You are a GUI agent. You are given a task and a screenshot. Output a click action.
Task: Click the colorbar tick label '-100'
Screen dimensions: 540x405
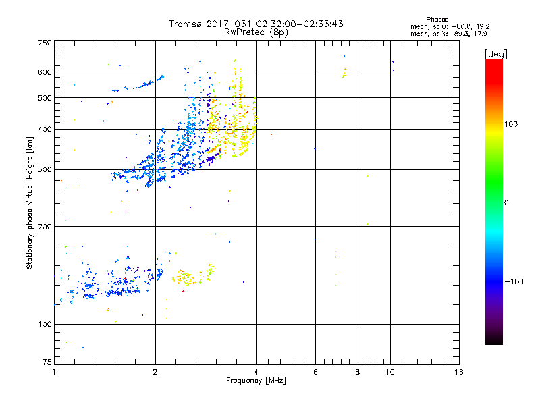[514, 281]
